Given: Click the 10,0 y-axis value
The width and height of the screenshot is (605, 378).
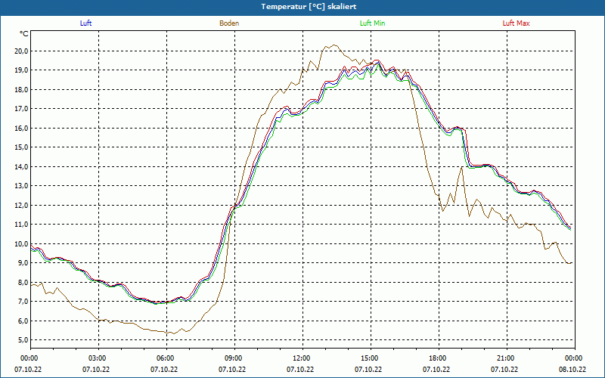Looking at the screenshot, I should click(22, 243).
